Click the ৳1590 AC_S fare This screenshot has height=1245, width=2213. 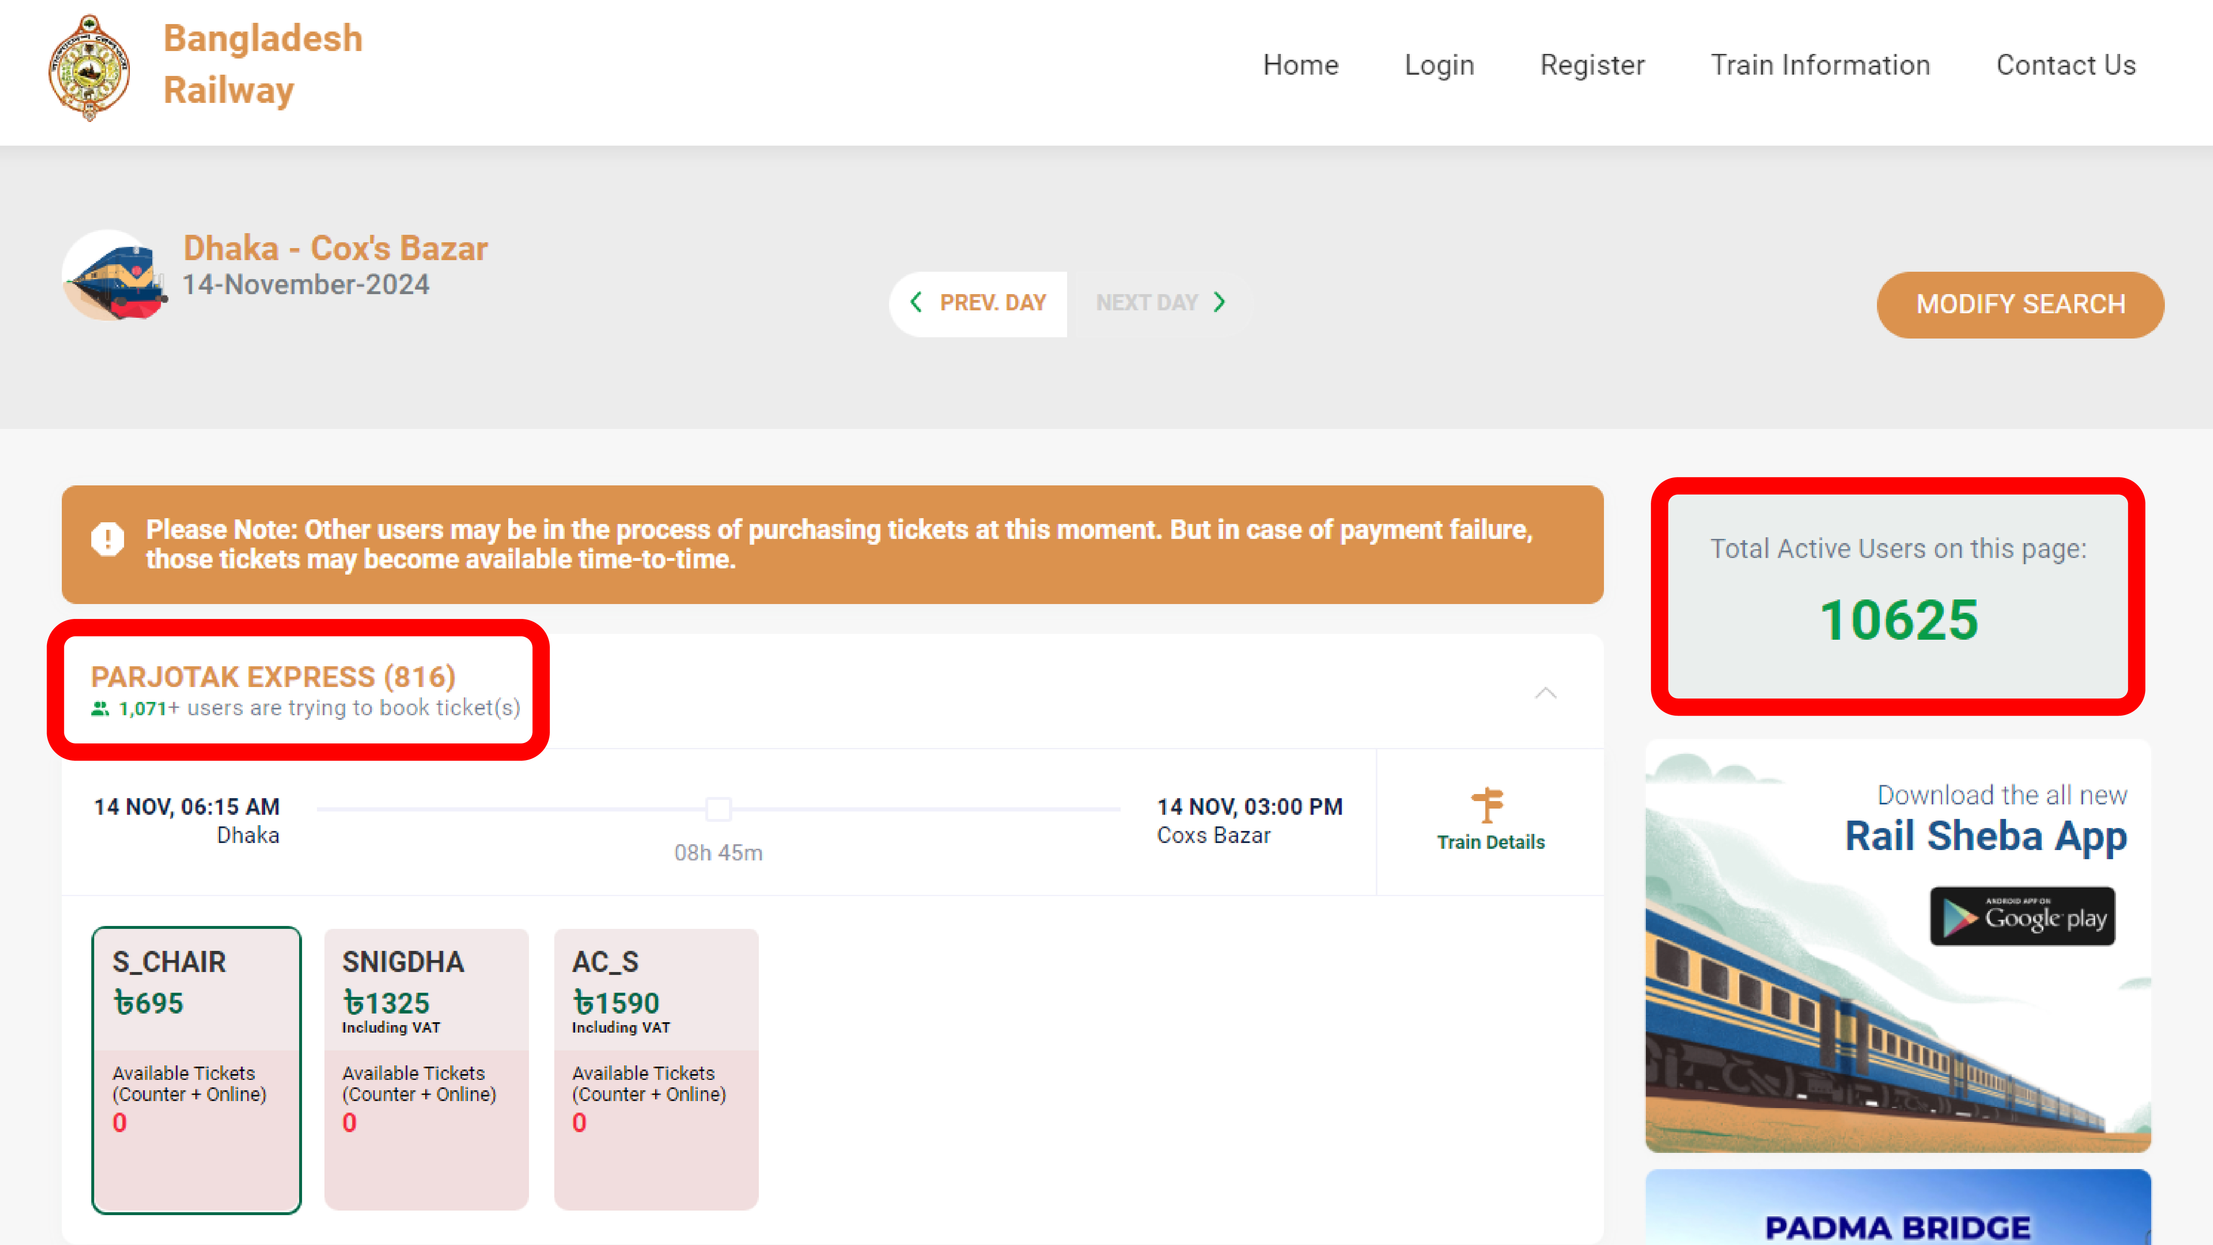[616, 1003]
